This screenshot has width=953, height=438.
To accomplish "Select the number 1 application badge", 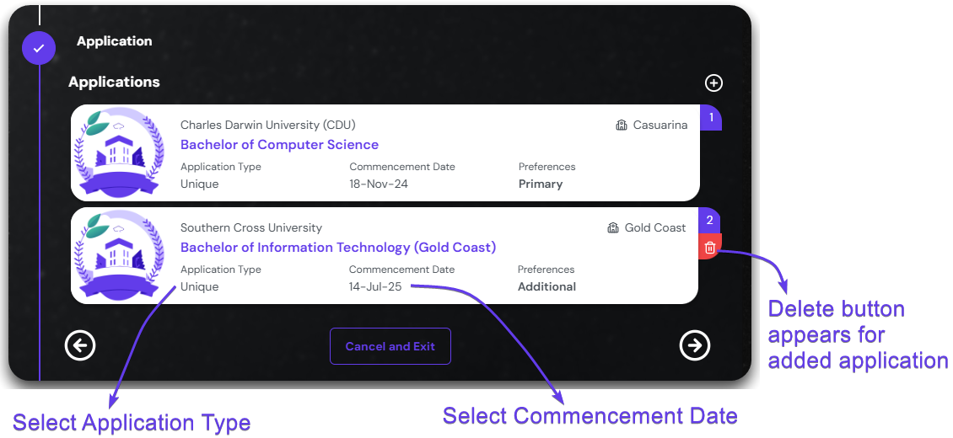I will (x=711, y=118).
